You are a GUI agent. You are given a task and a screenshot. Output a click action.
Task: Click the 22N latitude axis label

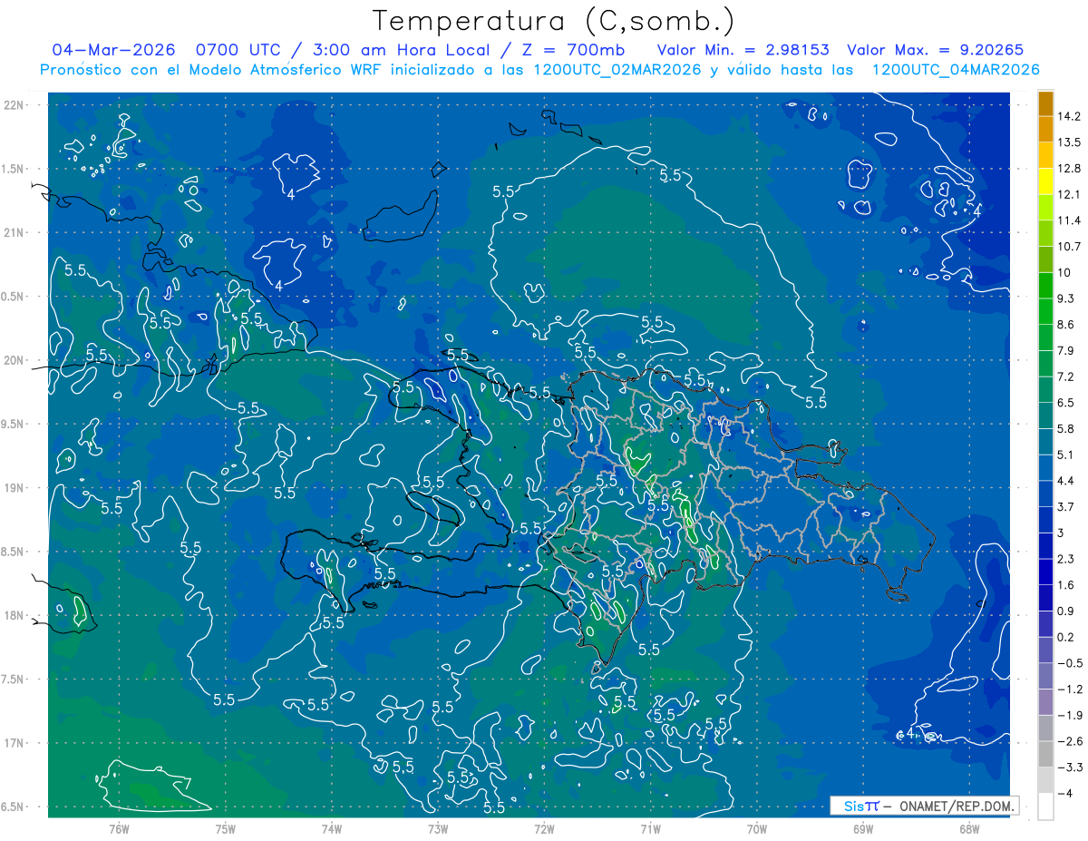click(x=14, y=105)
